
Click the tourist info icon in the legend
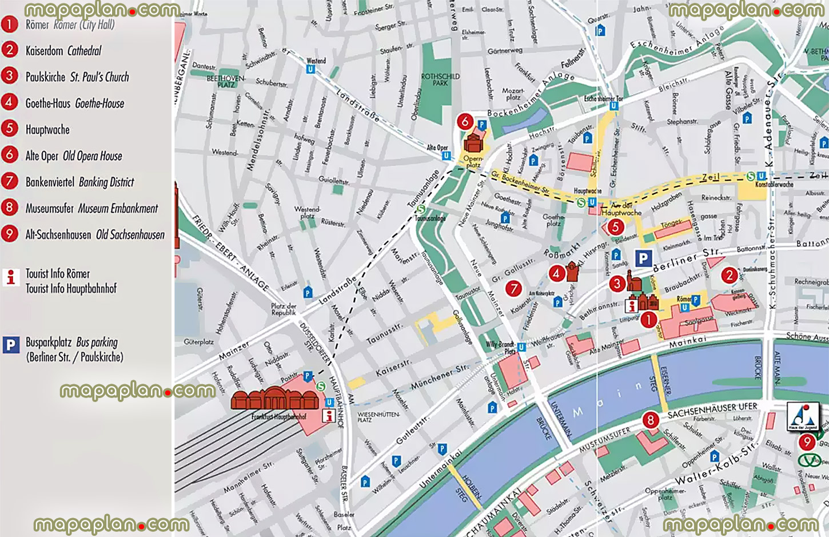click(x=10, y=277)
